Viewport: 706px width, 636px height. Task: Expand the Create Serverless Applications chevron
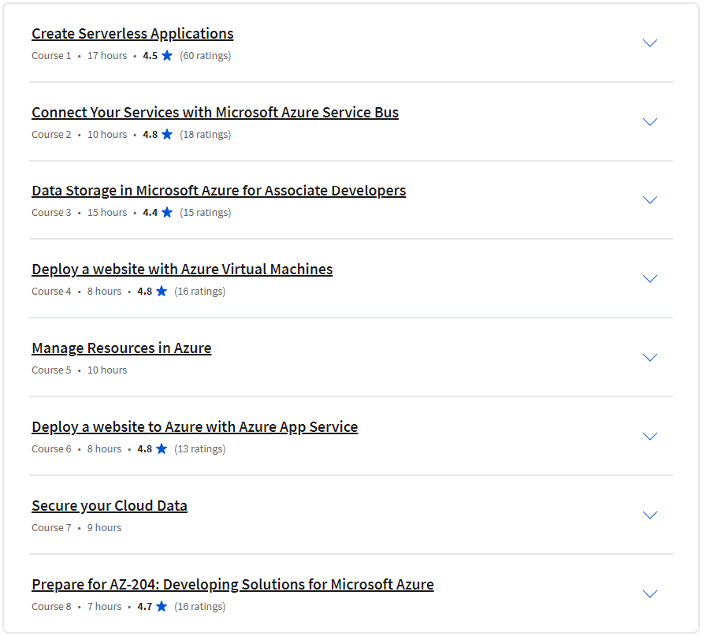pyautogui.click(x=650, y=43)
